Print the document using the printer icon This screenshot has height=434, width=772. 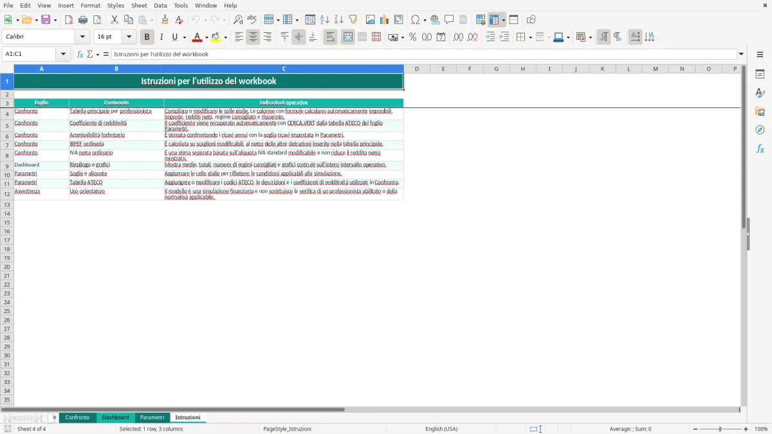pyautogui.click(x=83, y=20)
